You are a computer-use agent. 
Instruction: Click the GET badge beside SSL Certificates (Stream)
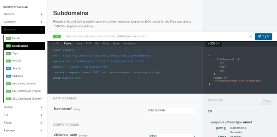coord(8,99)
